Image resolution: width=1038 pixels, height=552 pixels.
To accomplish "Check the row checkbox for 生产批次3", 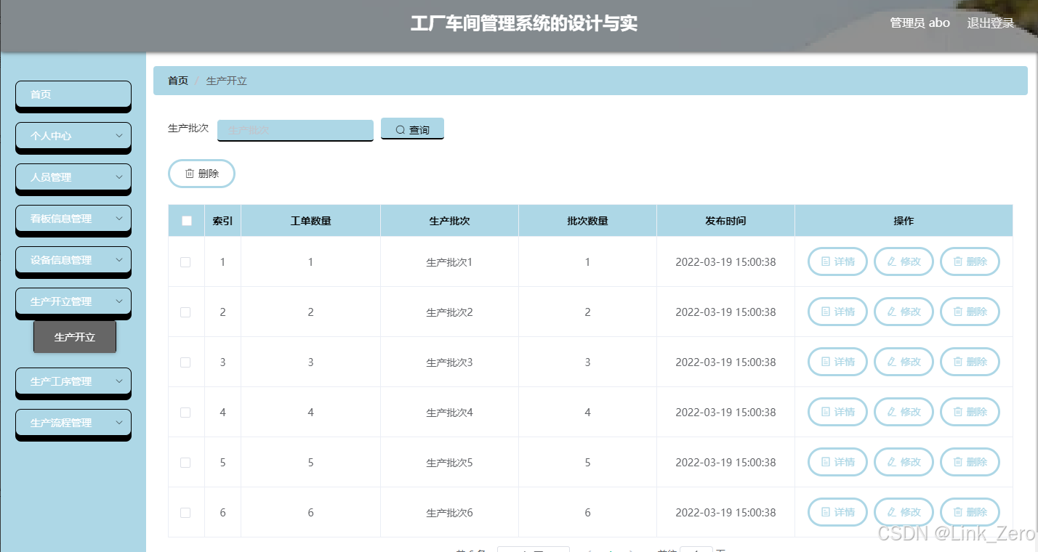I will tap(185, 362).
